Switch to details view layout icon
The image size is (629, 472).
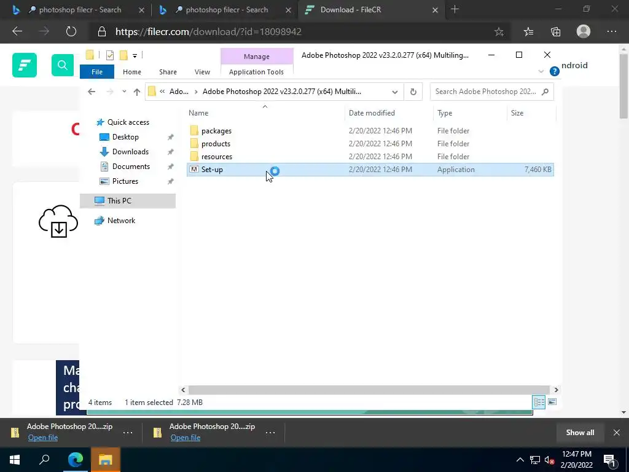(539, 402)
